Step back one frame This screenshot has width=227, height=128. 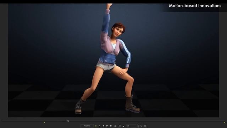(x=103, y=126)
